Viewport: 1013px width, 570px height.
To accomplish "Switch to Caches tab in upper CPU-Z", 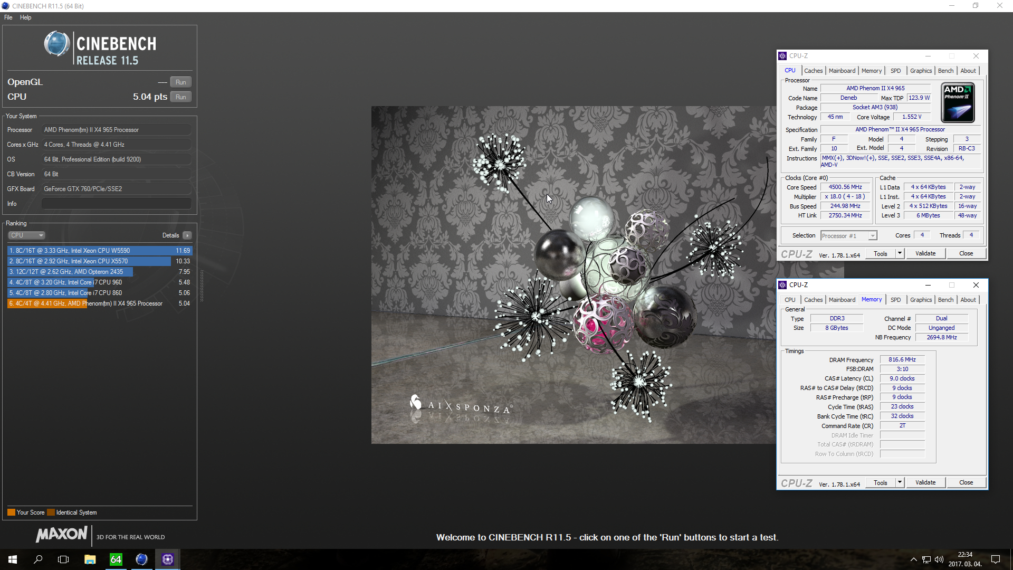I will coord(813,71).
